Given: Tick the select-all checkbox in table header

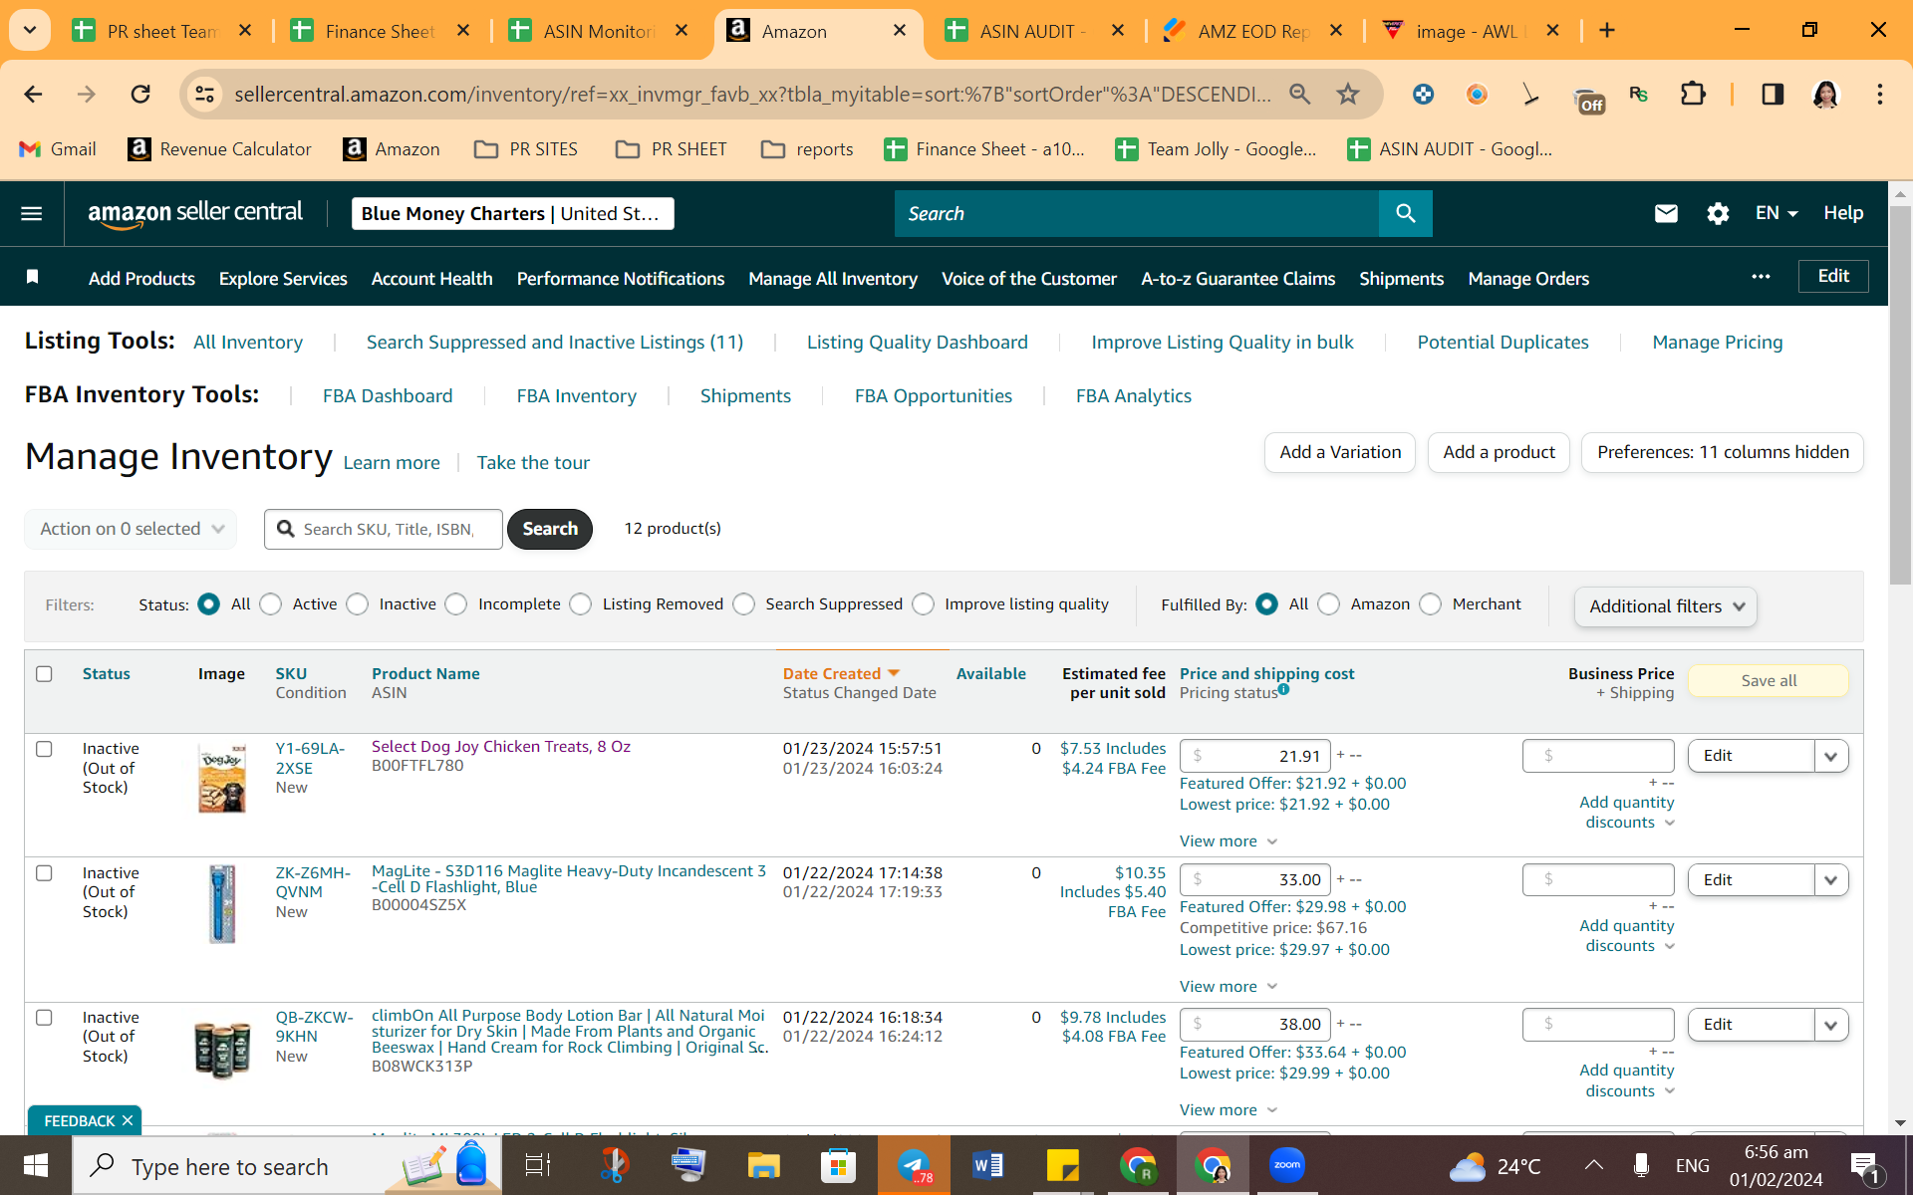Looking at the screenshot, I should 44,674.
